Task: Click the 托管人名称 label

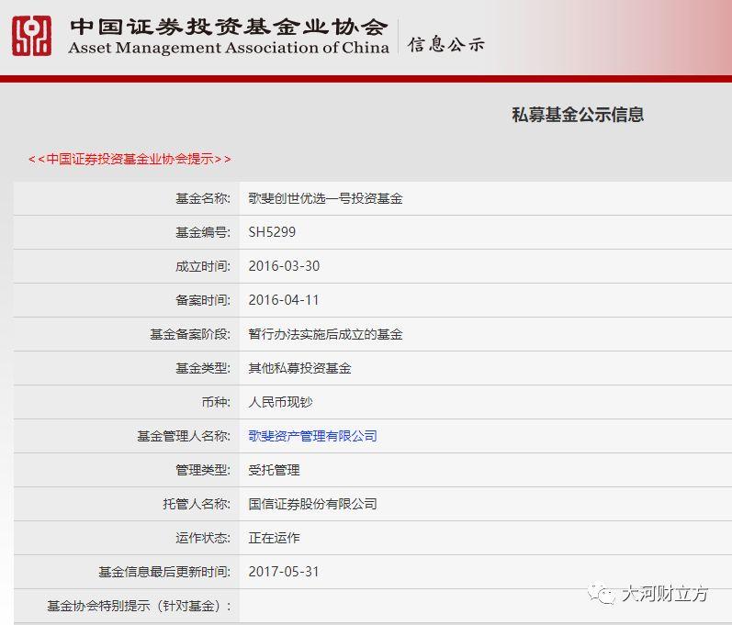Action: (x=197, y=504)
